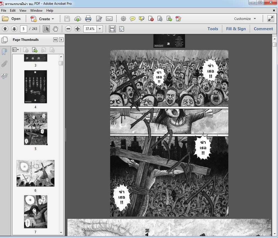Image resolution: width=278 pixels, height=238 pixels.
Task: Open the View menu
Action: [x=23, y=11]
